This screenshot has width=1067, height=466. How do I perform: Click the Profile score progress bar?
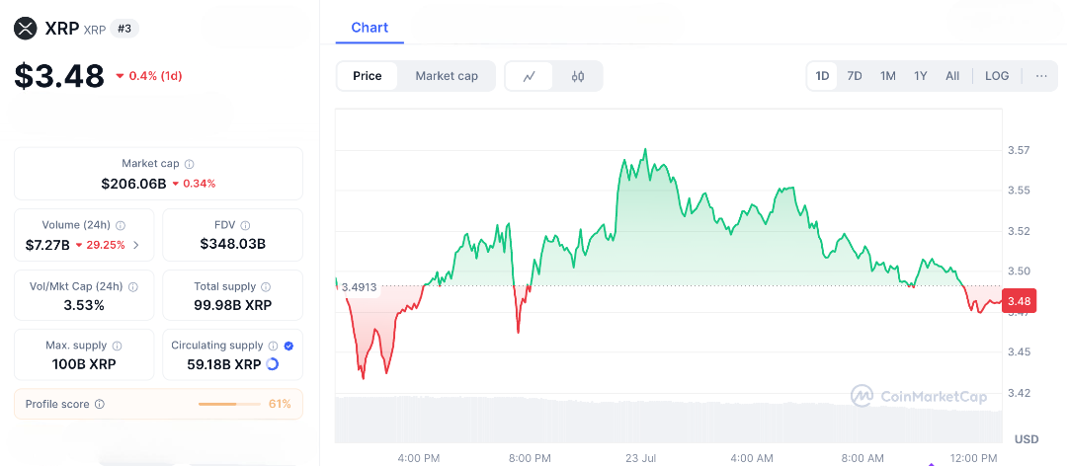coord(229,404)
